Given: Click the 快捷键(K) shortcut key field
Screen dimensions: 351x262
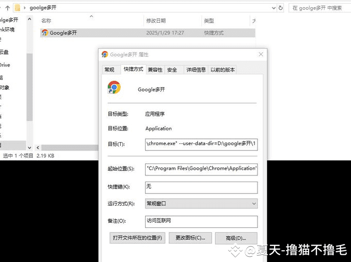Looking at the screenshot, I should click(201, 188).
